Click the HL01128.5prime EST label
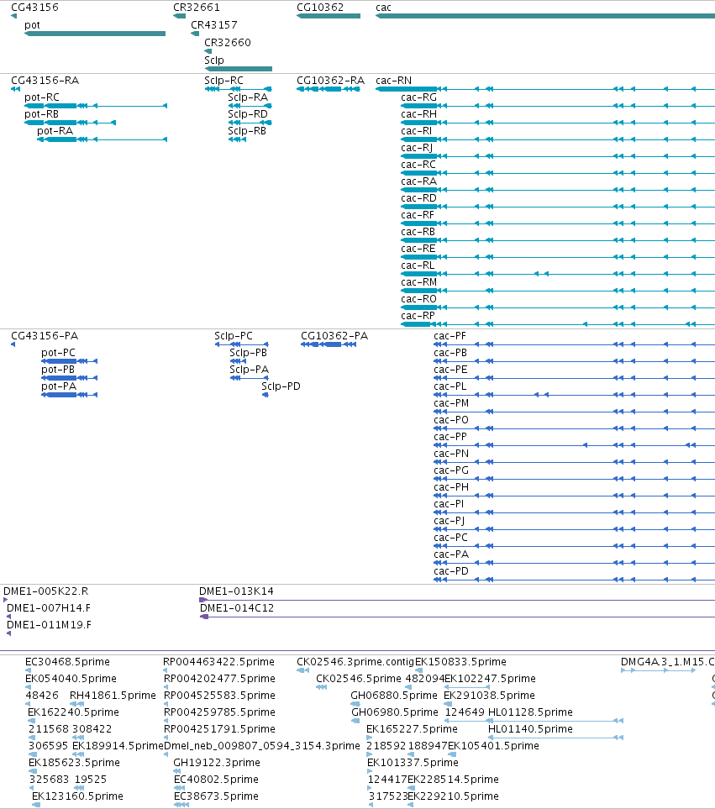The width and height of the screenshot is (715, 809). [x=530, y=712]
